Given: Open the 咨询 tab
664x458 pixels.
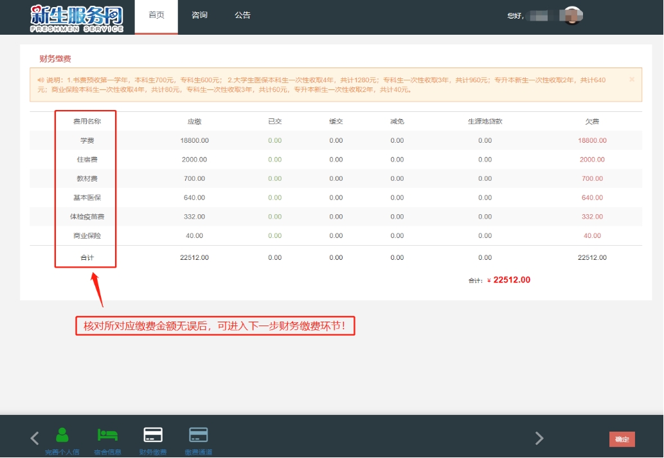Looking at the screenshot, I should pyautogui.click(x=199, y=15).
